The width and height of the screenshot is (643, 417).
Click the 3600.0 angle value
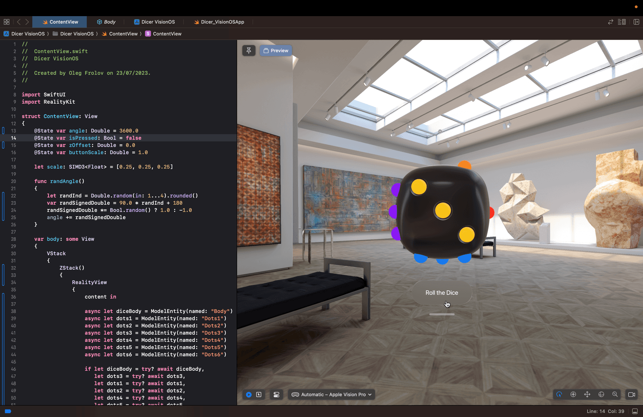click(x=129, y=131)
